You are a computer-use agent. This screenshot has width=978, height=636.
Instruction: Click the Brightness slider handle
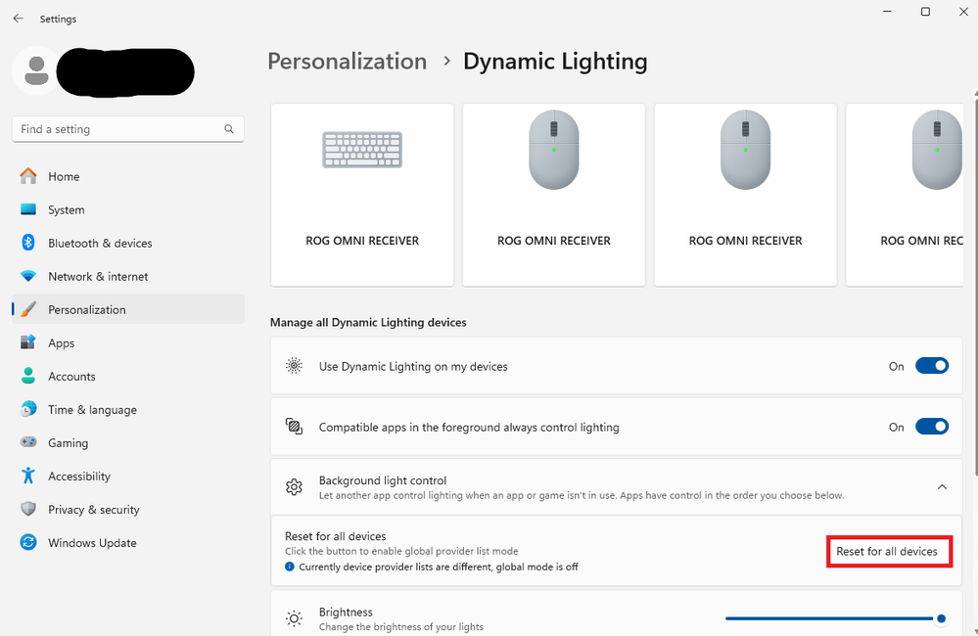point(941,618)
